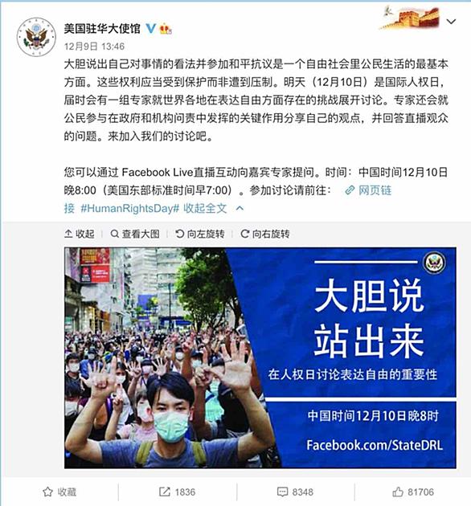Screen dimensions: 471x506
Task: Rotate the image left with 向左旋转
Action: tap(200, 234)
